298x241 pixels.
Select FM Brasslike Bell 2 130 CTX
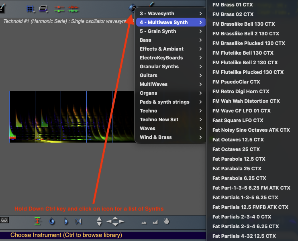tap(246, 34)
